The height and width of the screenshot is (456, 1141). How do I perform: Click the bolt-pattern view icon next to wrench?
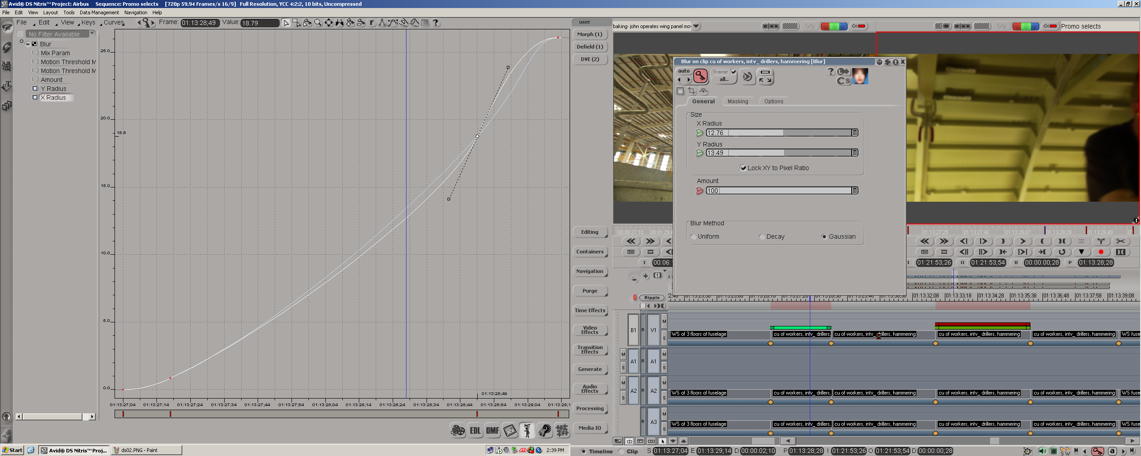click(562, 431)
